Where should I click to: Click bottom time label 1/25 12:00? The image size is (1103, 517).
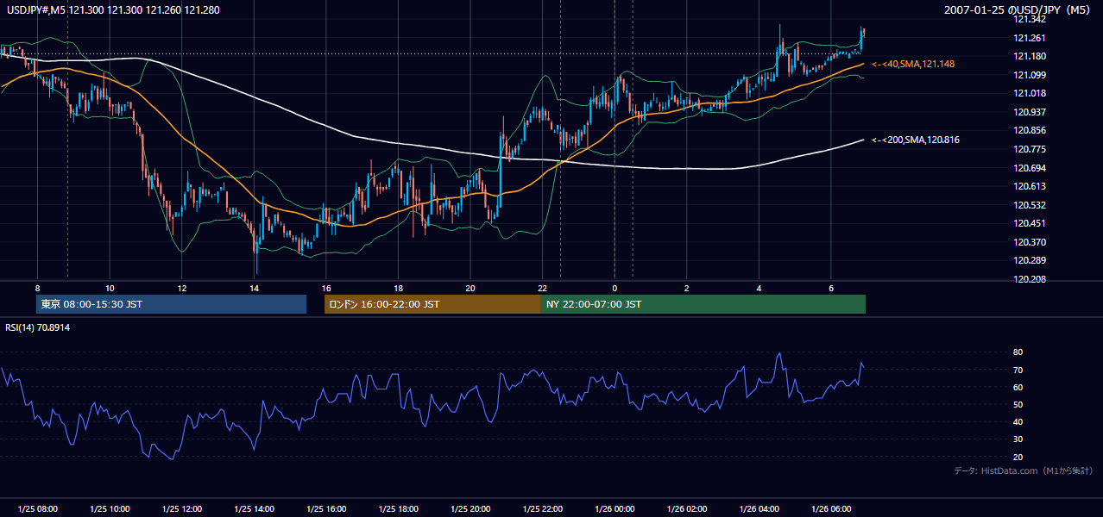[181, 509]
